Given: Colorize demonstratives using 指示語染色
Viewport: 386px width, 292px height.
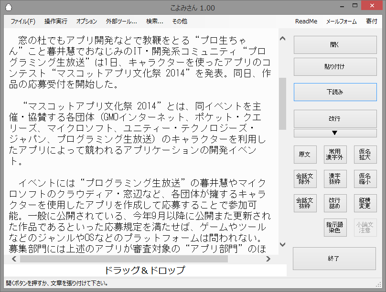Looking at the screenshot, I should (x=335, y=228).
